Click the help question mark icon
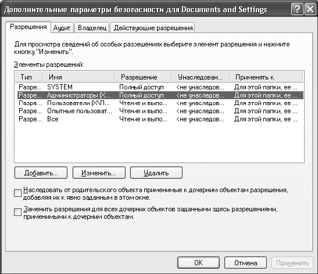 (297, 9)
